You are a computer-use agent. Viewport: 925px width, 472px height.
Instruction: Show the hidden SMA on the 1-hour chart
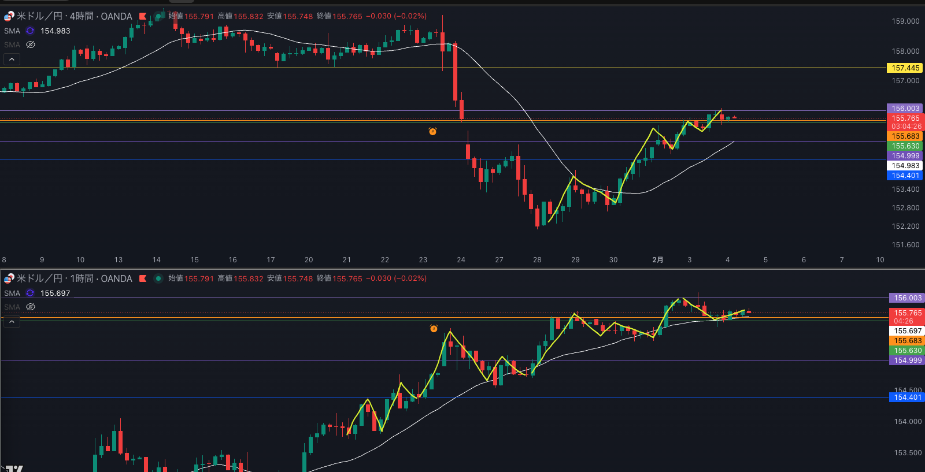tap(31, 307)
